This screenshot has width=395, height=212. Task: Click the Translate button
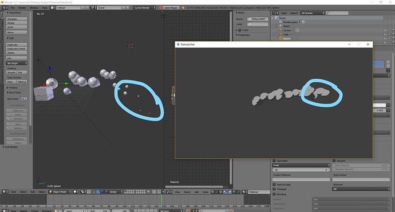(17, 19)
